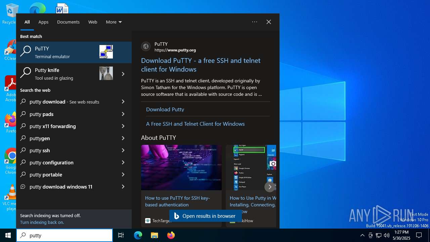Viewport: 430px width, 242px height.
Task: Expand putty x11 forwarding arrow
Action: (x=123, y=126)
